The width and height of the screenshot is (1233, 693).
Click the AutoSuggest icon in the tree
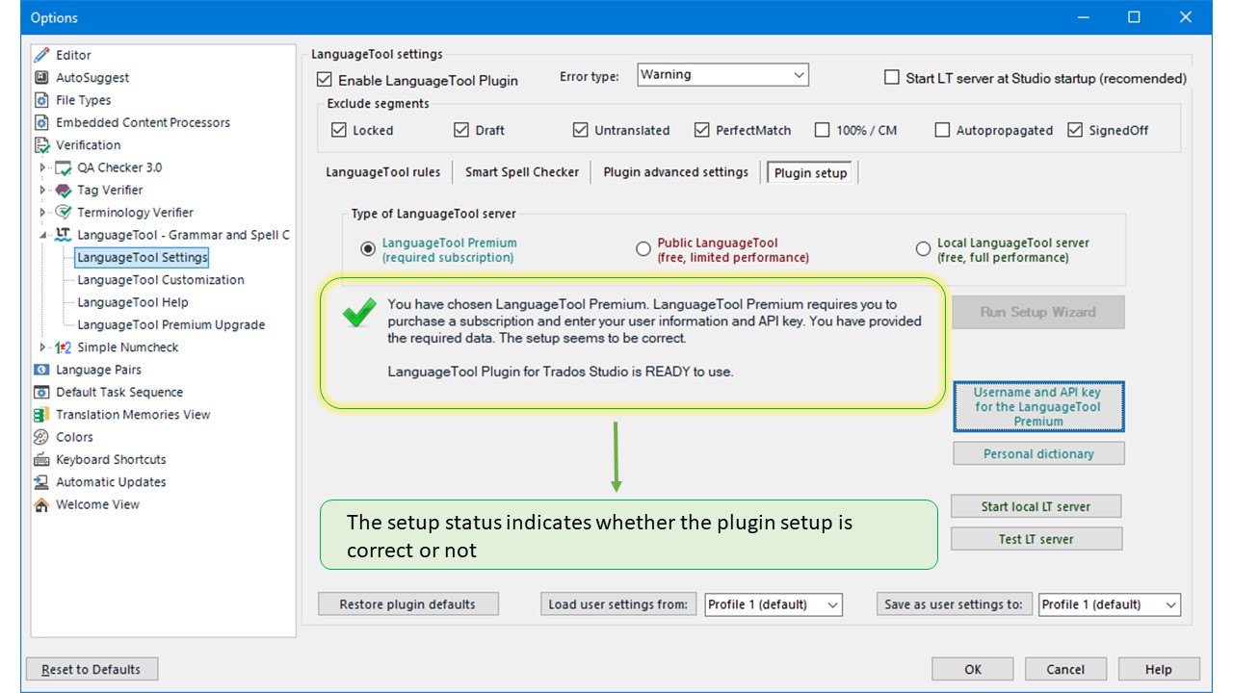(41, 78)
